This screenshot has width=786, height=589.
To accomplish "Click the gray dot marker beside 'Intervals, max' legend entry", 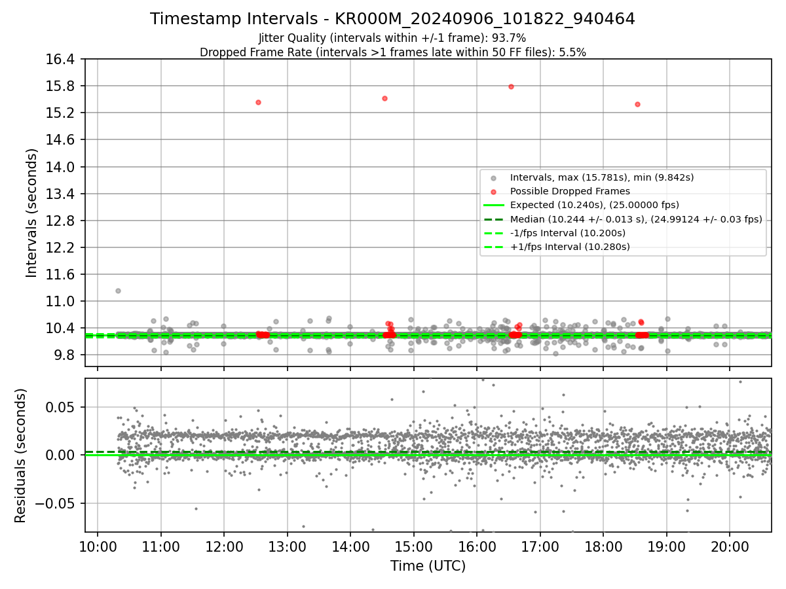I will (x=493, y=177).
